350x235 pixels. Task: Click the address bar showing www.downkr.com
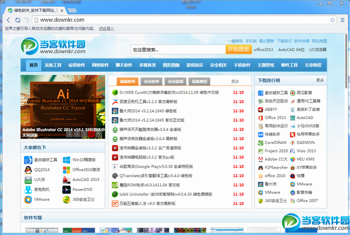coord(182,20)
